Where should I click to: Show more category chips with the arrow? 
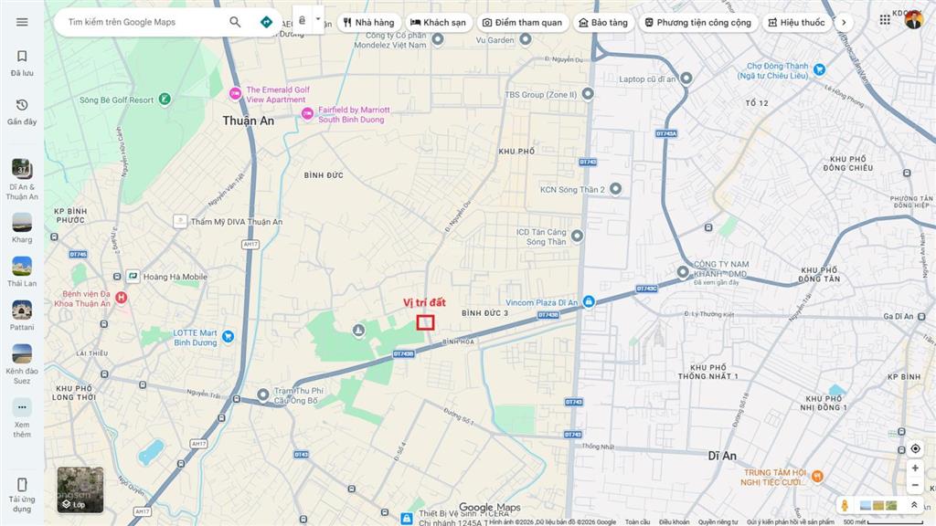click(x=844, y=23)
